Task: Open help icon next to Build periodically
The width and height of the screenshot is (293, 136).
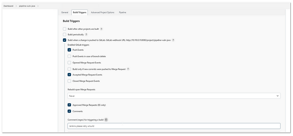Action: 86,34
